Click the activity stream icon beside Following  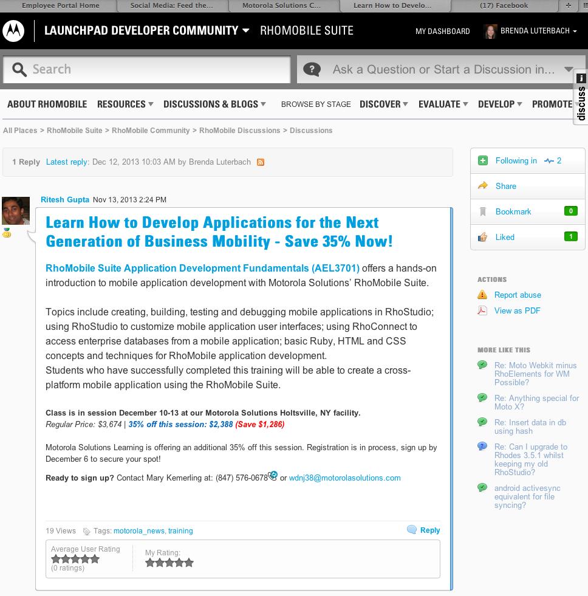(549, 161)
